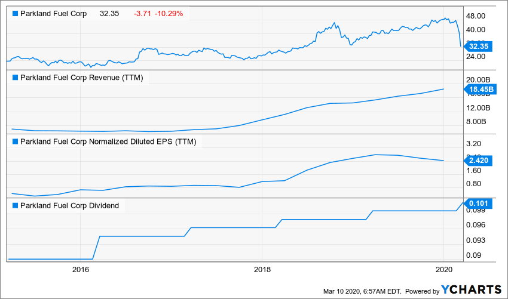
Task: Click the -10.29% percent change value
Action: tap(169, 14)
